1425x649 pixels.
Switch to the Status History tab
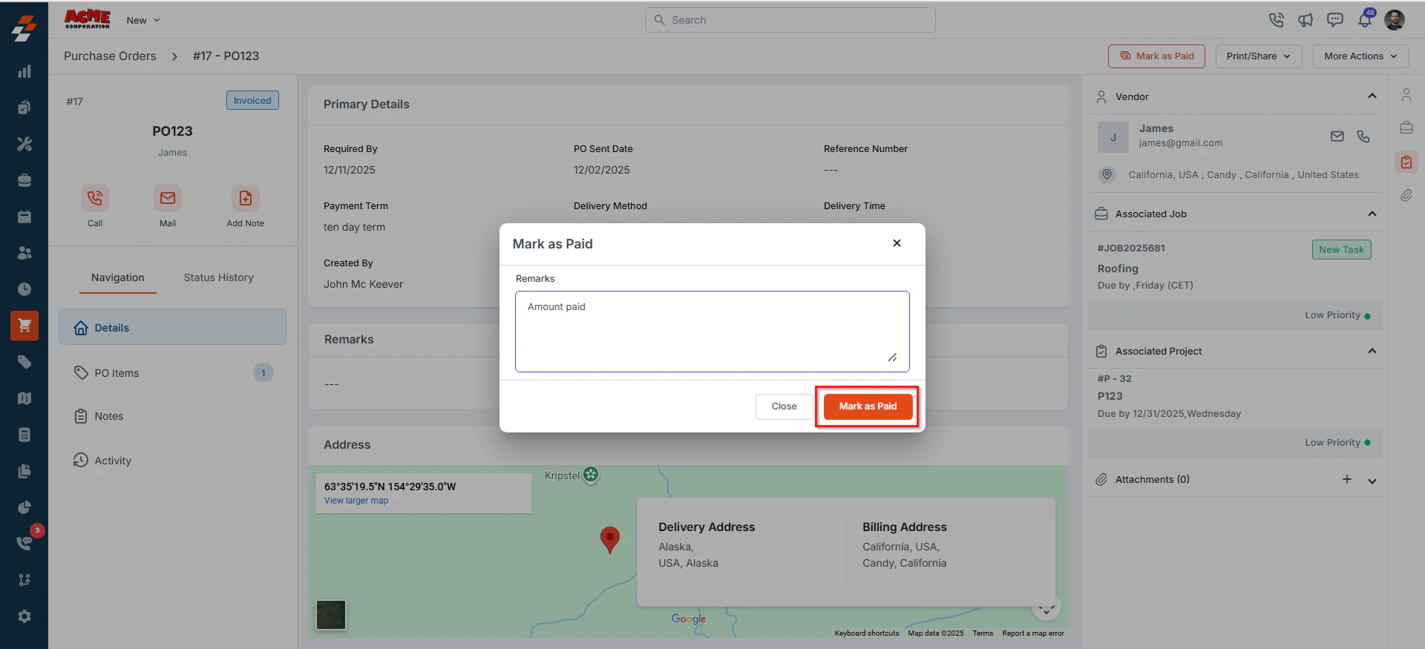[219, 277]
